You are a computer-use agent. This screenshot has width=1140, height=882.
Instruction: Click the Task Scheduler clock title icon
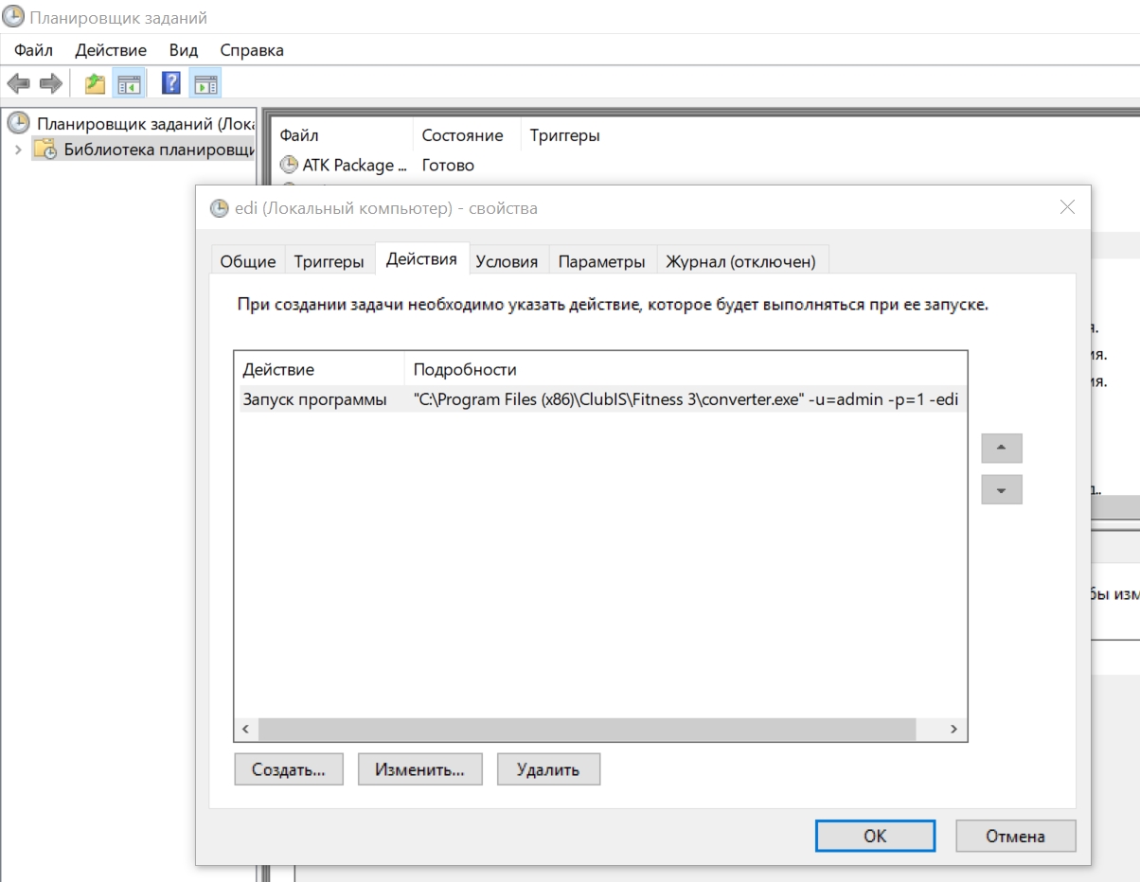[13, 17]
